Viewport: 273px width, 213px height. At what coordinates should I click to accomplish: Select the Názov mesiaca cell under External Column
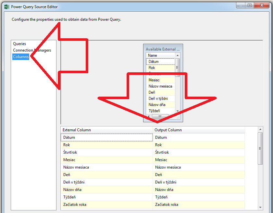(107, 167)
